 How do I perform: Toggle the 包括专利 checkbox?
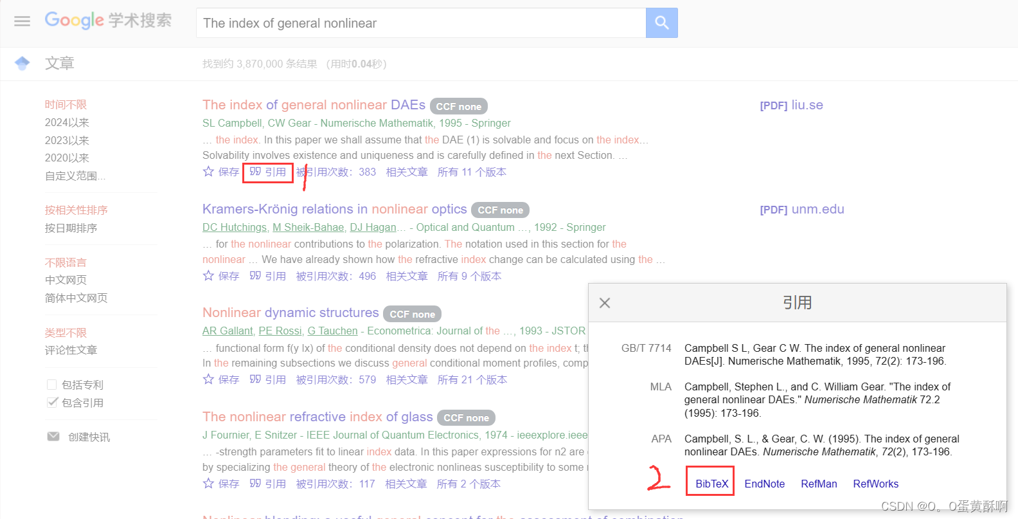click(52, 385)
